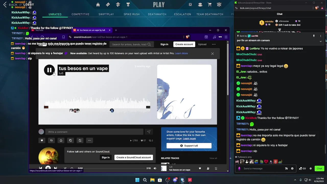Image resolution: width=327 pixels, height=184 pixels.
Task: Like the track with the heart under the comment box
Action: click(42, 140)
